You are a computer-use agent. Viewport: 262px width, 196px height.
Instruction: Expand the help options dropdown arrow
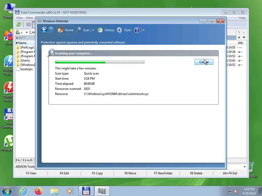(144, 30)
